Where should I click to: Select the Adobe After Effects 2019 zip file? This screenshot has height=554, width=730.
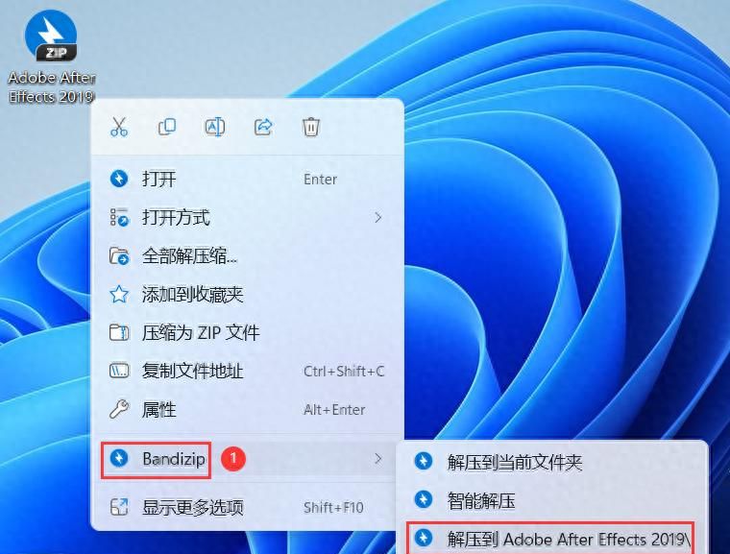click(51, 56)
